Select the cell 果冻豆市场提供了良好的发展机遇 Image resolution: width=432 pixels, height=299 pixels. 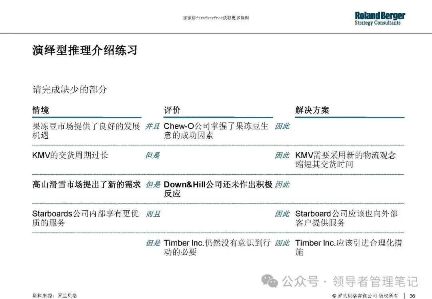[x=86, y=131]
